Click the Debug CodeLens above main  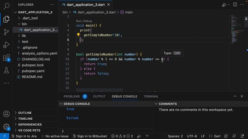pos(88,21)
